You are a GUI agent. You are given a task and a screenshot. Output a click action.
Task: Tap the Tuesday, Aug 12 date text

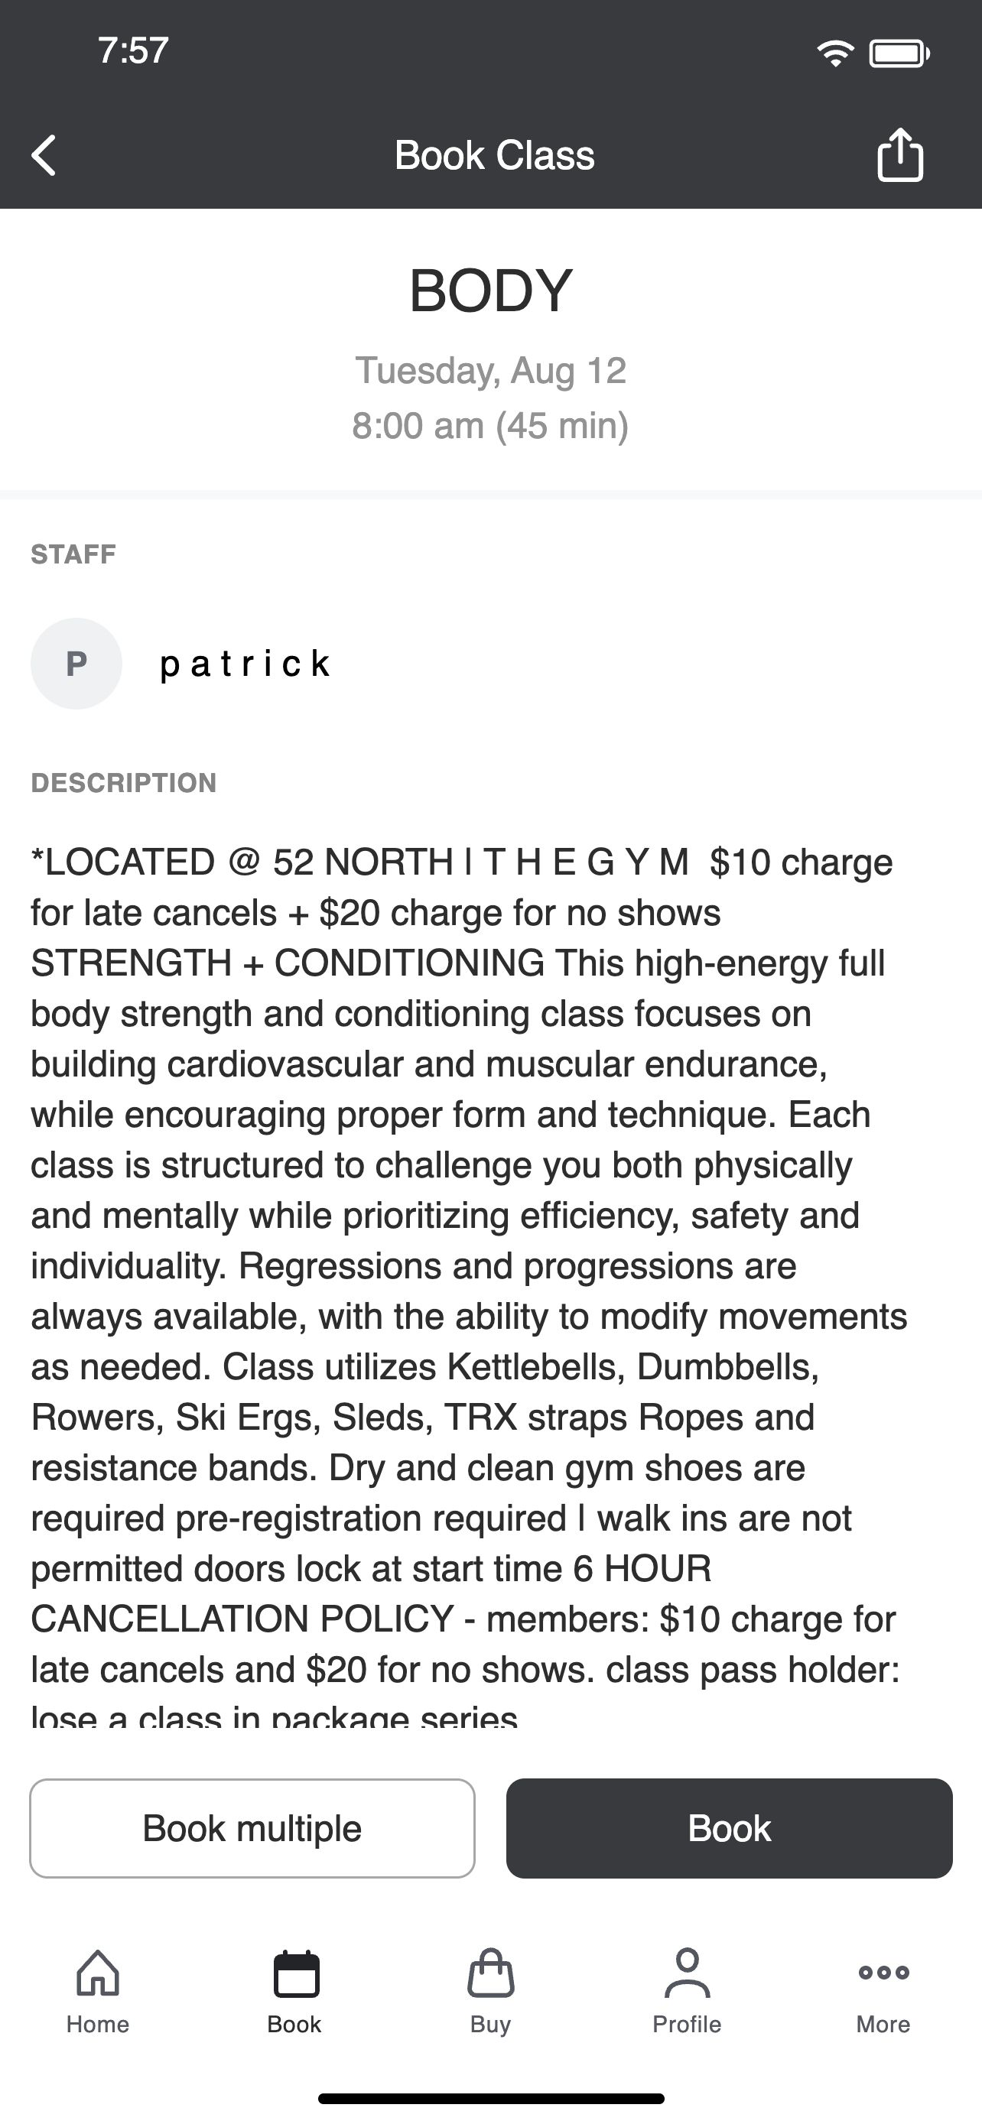click(x=490, y=370)
